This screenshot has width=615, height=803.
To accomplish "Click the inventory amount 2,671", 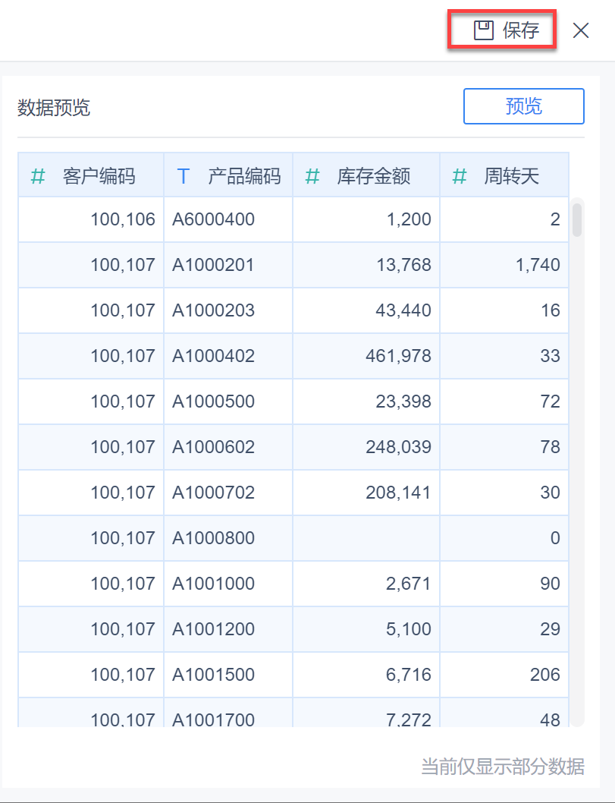I will [x=366, y=584].
